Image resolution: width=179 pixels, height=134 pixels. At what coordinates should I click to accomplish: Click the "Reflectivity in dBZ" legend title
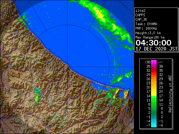coord(170,94)
